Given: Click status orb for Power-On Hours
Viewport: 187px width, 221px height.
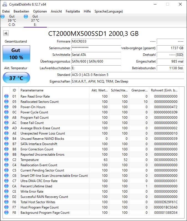Looking at the screenshot, I should pyautogui.click(x=6, y=107).
